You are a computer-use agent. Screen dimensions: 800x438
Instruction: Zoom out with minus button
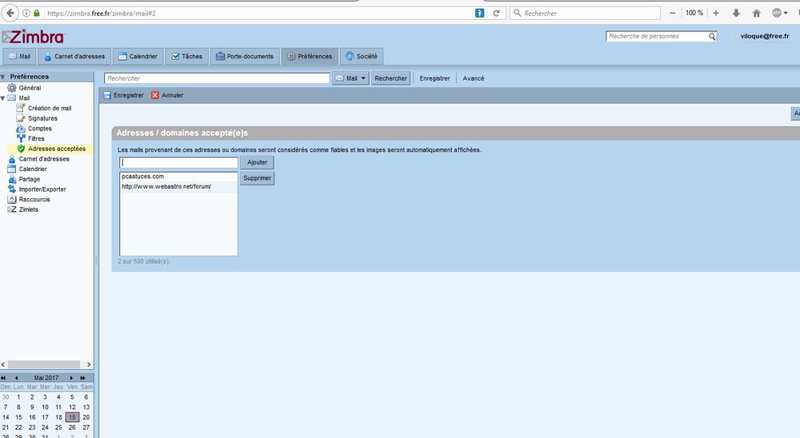click(x=673, y=13)
